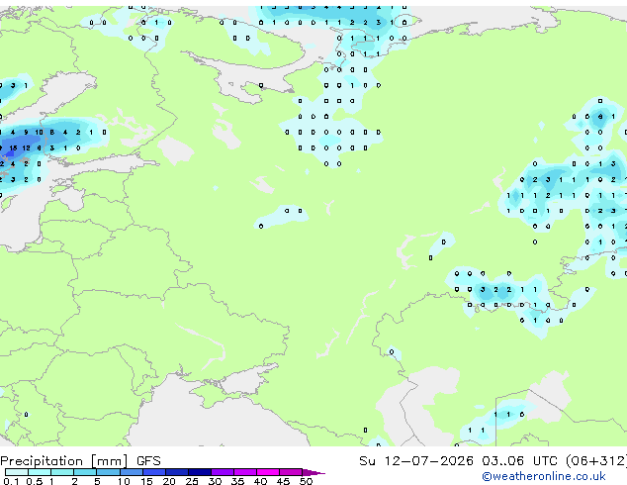The height and width of the screenshot is (485, 627).
Task: Click the "40" legend scale label
Action: (260, 481)
